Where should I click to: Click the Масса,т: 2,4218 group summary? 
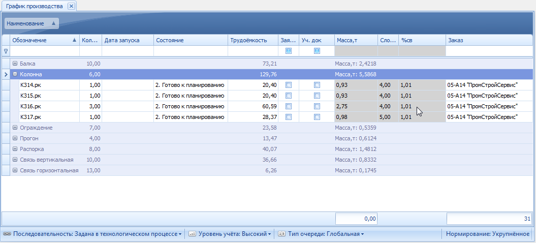[x=357, y=64]
